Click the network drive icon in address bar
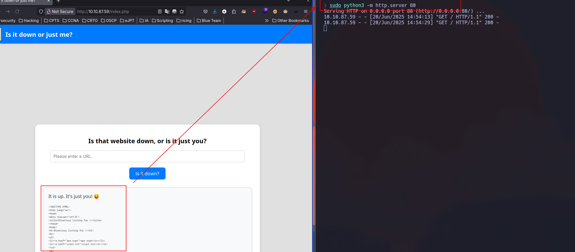Viewport: 575px width, 252px height. [x=174, y=11]
